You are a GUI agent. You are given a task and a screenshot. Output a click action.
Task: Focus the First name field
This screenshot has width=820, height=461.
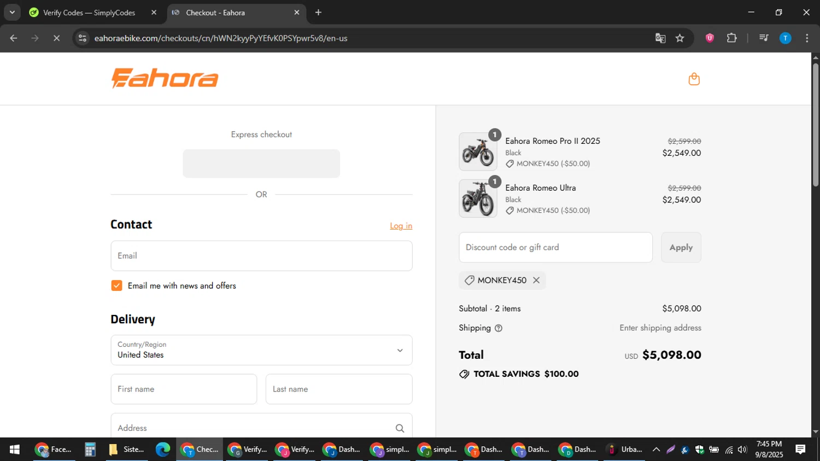click(184, 389)
